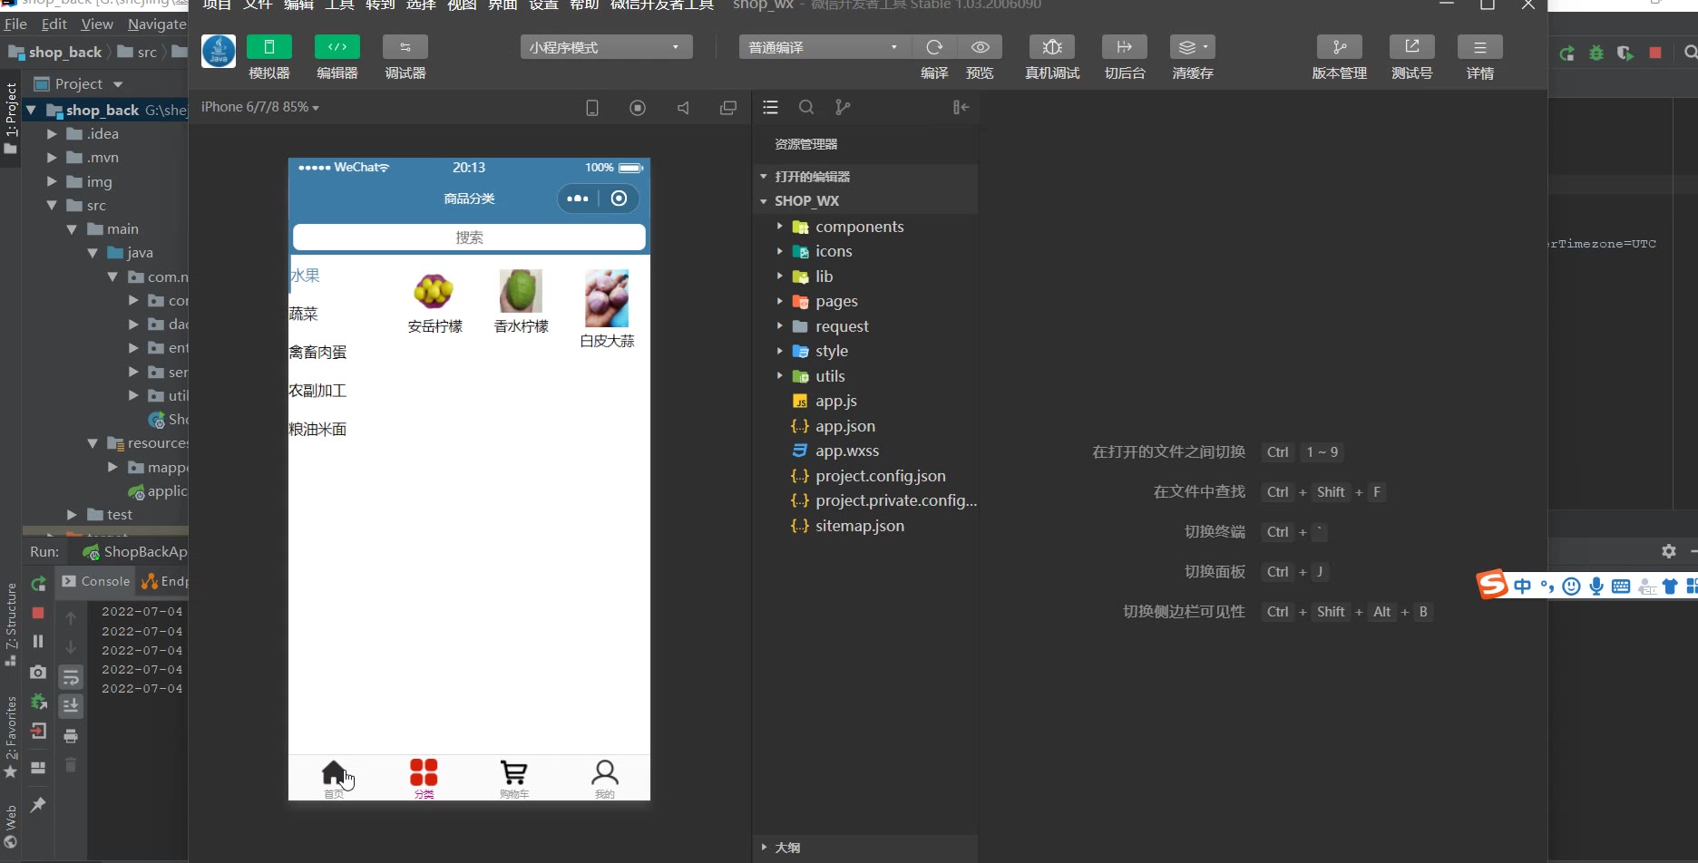Screen dimensions: 1698x863
Task: Click the Sogou input method S logo
Action: [1492, 585]
